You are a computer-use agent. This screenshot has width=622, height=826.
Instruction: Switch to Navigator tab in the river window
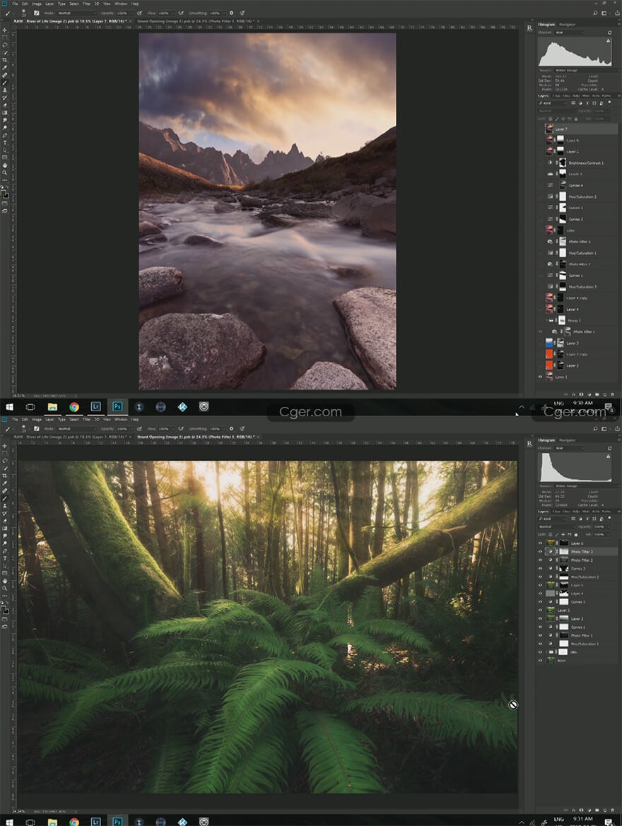[568, 24]
